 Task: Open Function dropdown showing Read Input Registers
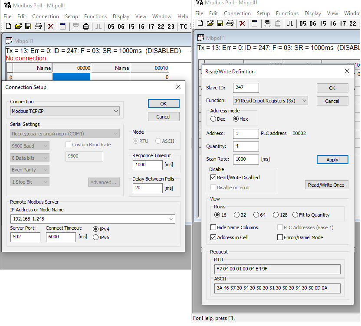270,101
